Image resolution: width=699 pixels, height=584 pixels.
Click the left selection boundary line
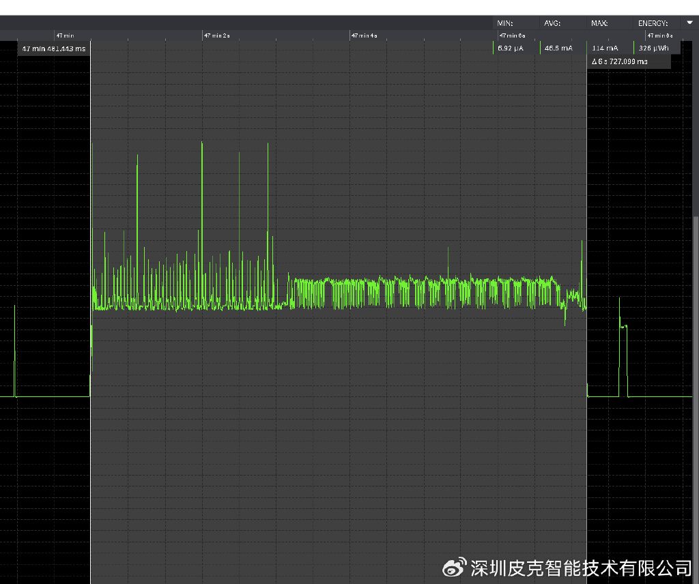click(x=91, y=312)
